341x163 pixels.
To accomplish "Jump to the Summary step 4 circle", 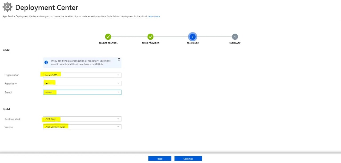I will [235, 37].
